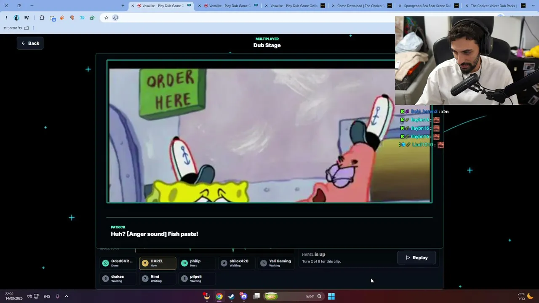The height and width of the screenshot is (303, 539).
Task: Click the SpongeBob clip video frame
Action: pyautogui.click(x=269, y=132)
